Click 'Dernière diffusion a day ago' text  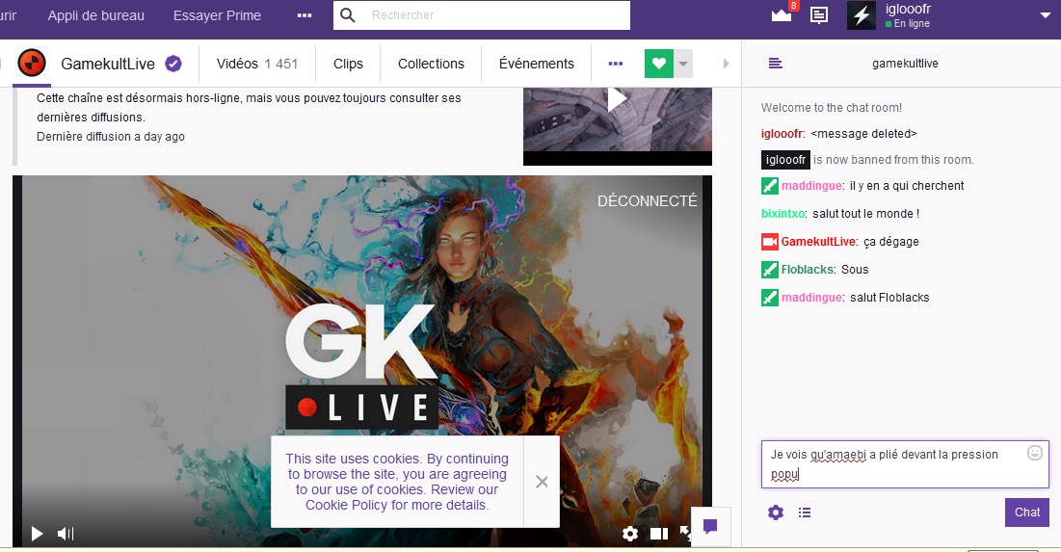coord(110,137)
